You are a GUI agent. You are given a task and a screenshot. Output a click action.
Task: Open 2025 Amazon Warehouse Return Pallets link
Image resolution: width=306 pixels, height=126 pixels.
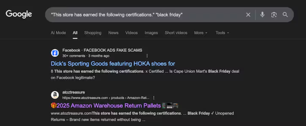pyautogui.click(x=114, y=106)
